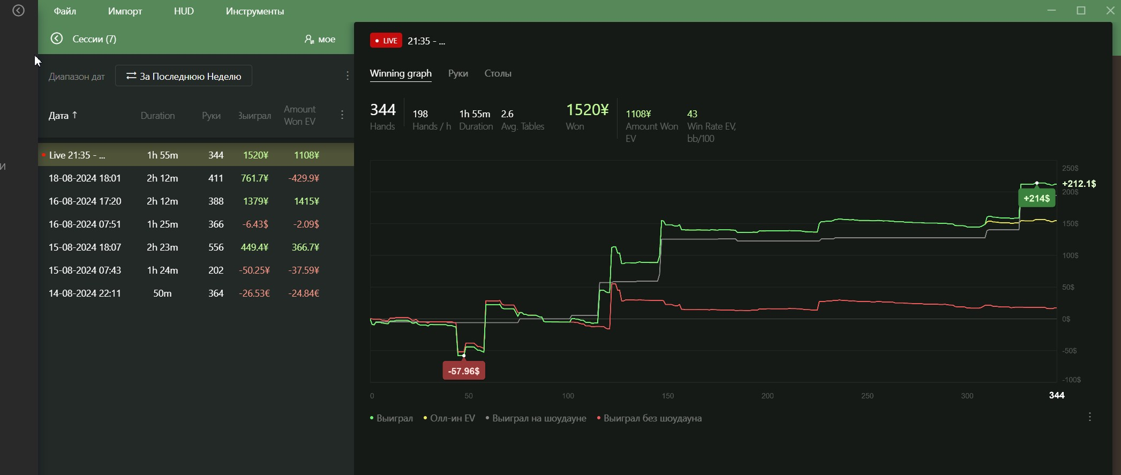Viewport: 1121px width, 475px height.
Task: Open the 'За Последнюю Неделю' date range dropdown
Action: 184,76
